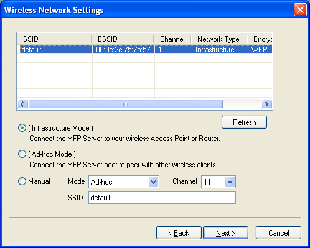Sort by the BSSID column header

point(123,39)
